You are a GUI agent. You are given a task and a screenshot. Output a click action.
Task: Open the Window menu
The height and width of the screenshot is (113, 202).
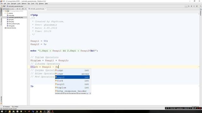[41, 3]
